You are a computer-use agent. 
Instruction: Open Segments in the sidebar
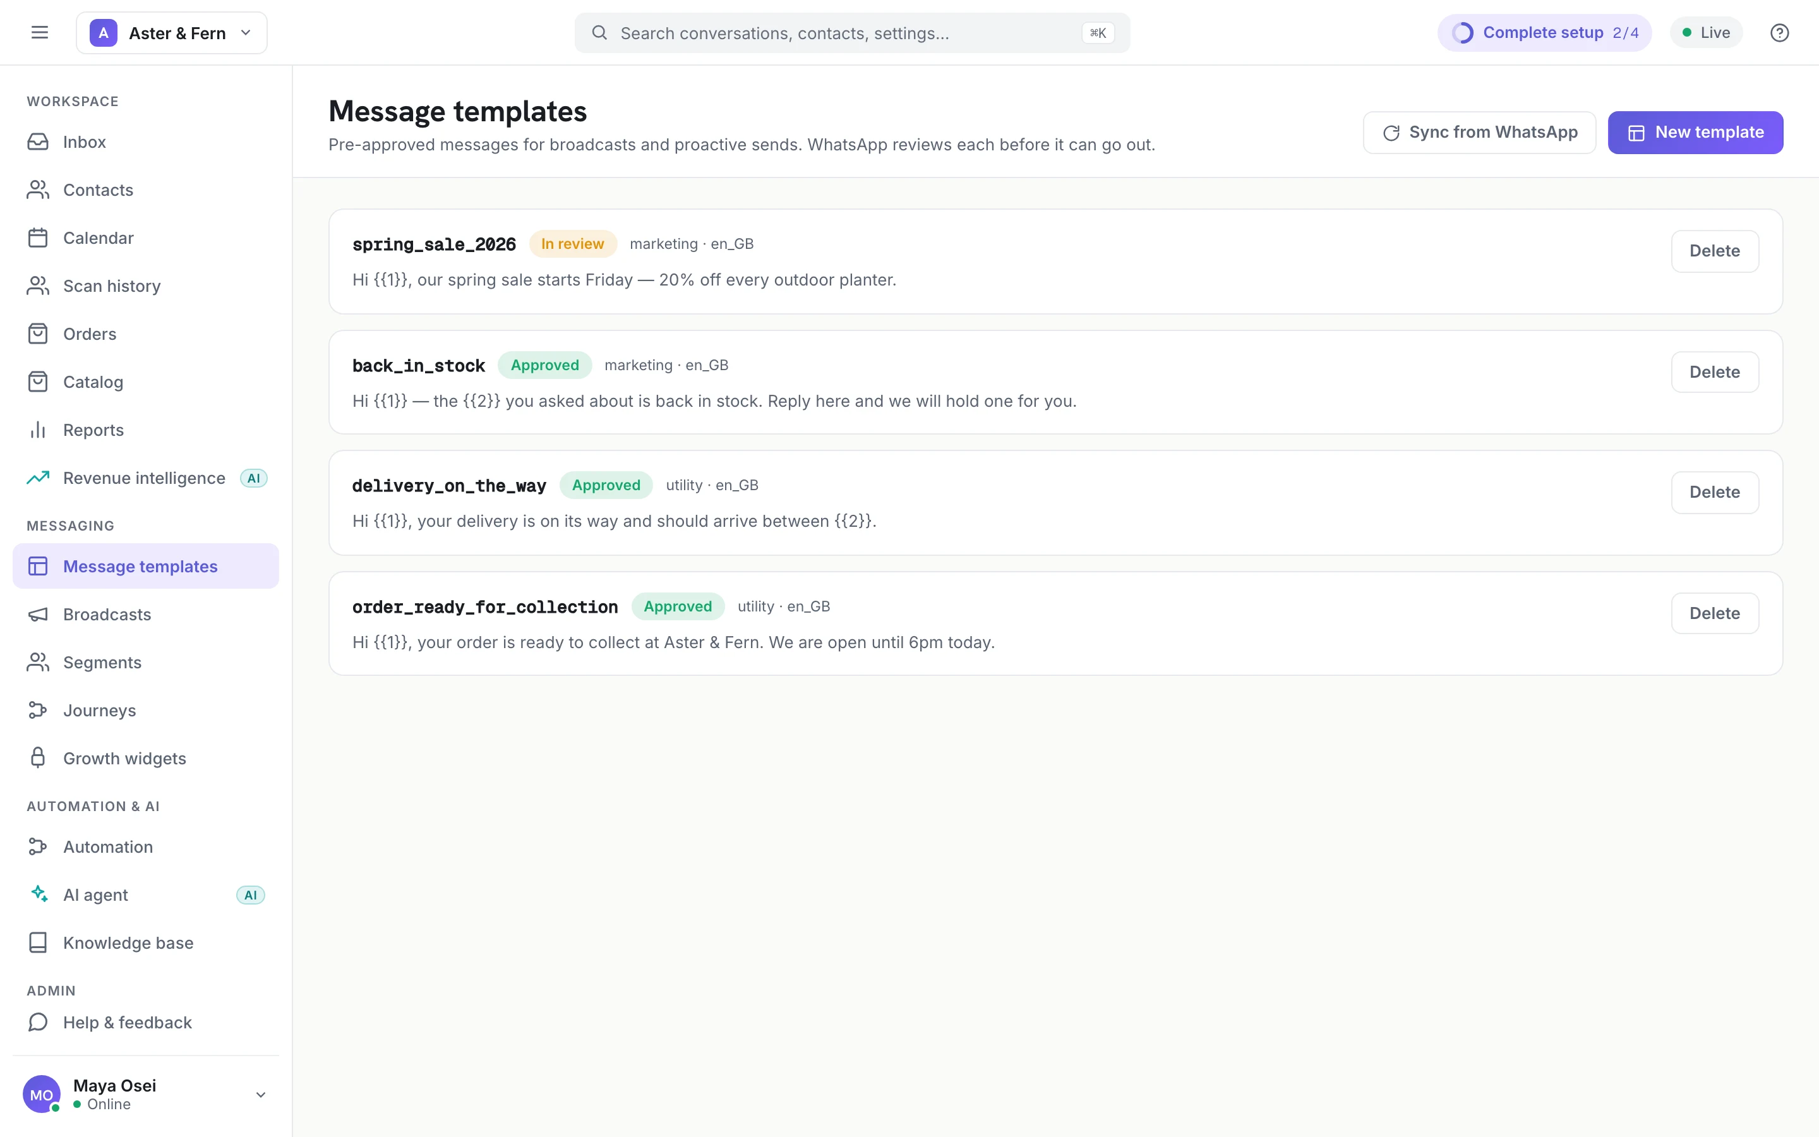[x=146, y=663]
